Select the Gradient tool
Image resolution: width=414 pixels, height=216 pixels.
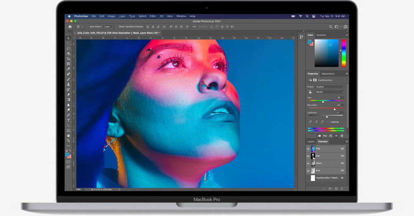pyautogui.click(x=69, y=100)
